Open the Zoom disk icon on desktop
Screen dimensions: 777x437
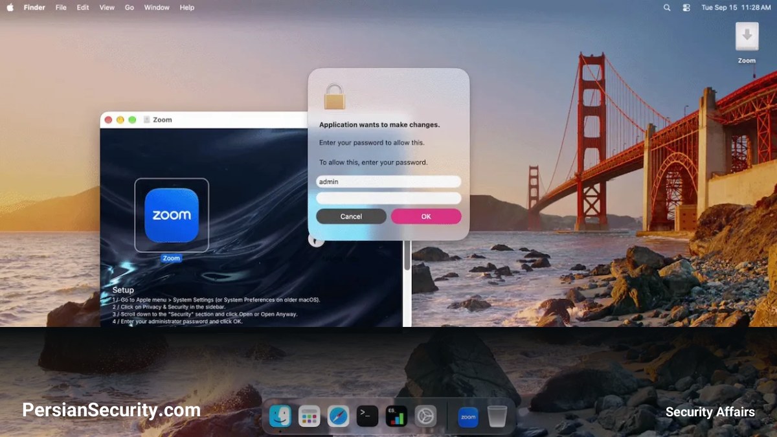747,37
